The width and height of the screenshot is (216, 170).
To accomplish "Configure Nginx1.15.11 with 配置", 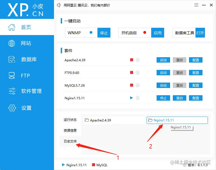I will click(x=195, y=98).
